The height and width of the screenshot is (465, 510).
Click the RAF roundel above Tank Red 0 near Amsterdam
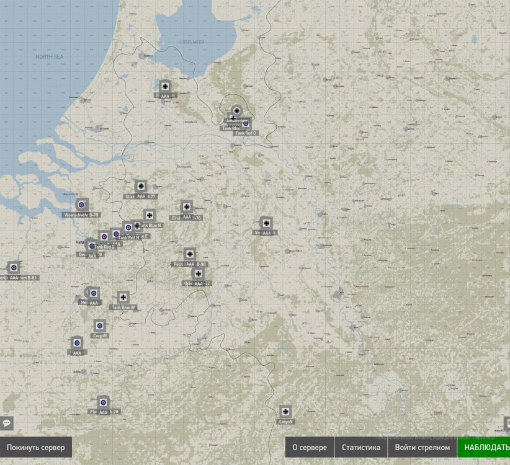pos(246,123)
